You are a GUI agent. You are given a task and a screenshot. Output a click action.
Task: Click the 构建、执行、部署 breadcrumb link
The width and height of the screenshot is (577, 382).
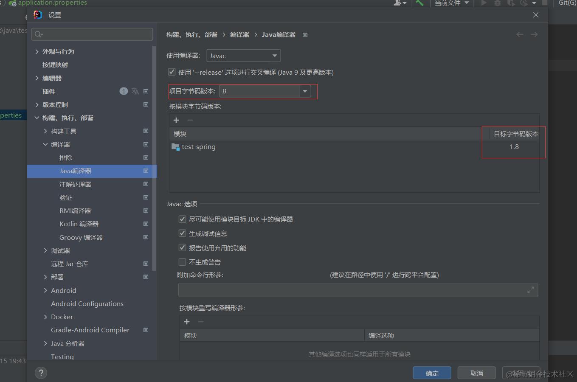tap(191, 35)
